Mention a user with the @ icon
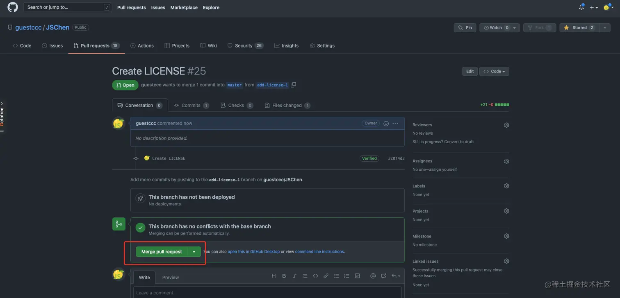Image resolution: width=620 pixels, height=298 pixels. [373, 276]
